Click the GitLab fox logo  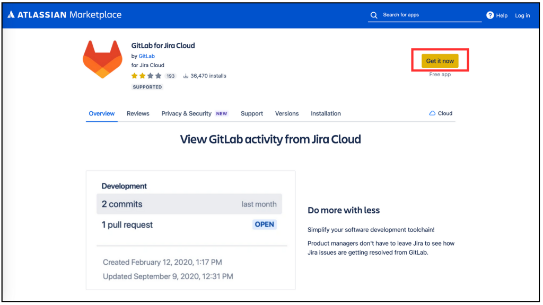(x=102, y=59)
